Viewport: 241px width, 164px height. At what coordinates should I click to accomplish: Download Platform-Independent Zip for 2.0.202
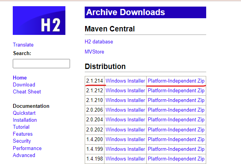[176, 129]
